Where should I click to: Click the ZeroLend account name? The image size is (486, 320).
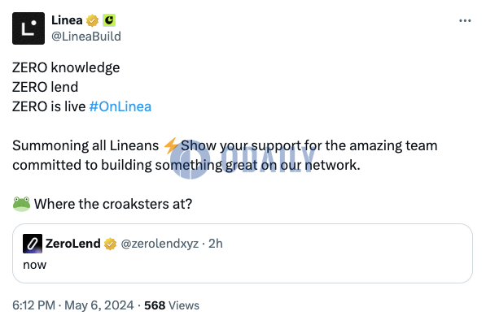tap(72, 244)
